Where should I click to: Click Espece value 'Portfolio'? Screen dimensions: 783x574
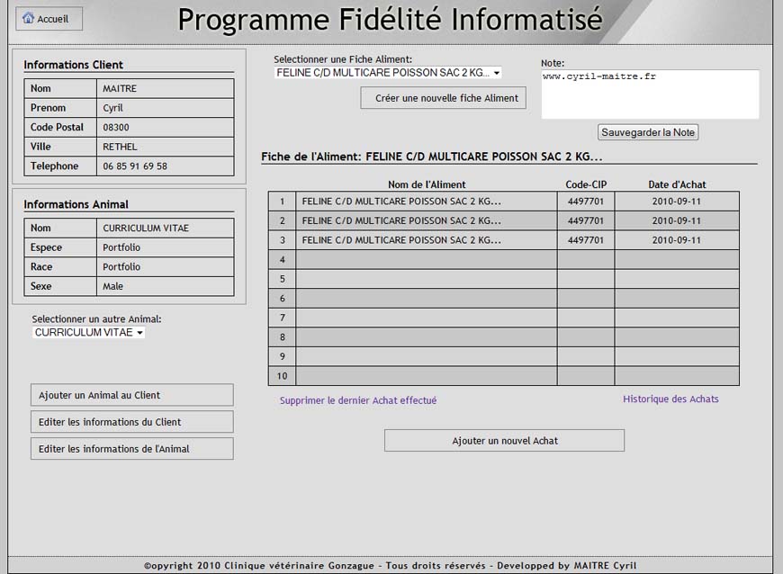pyautogui.click(x=121, y=247)
